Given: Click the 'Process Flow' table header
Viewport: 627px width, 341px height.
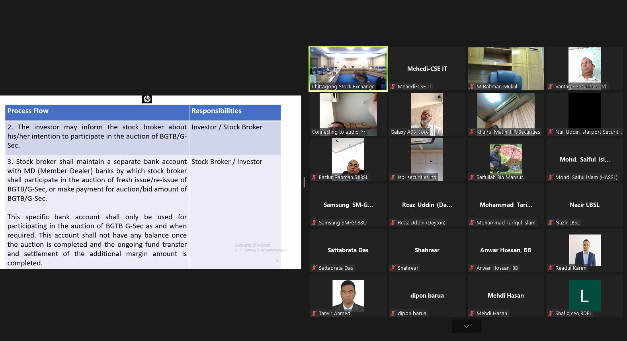Looking at the screenshot, I should click(x=28, y=111).
